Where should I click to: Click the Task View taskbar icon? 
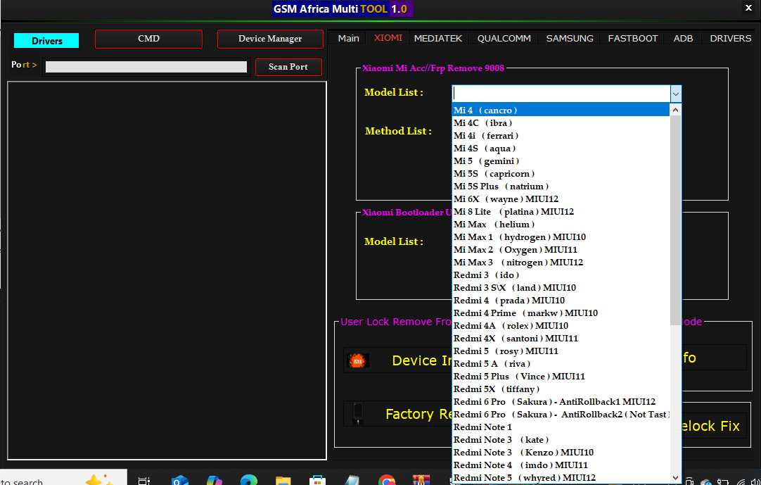click(144, 480)
